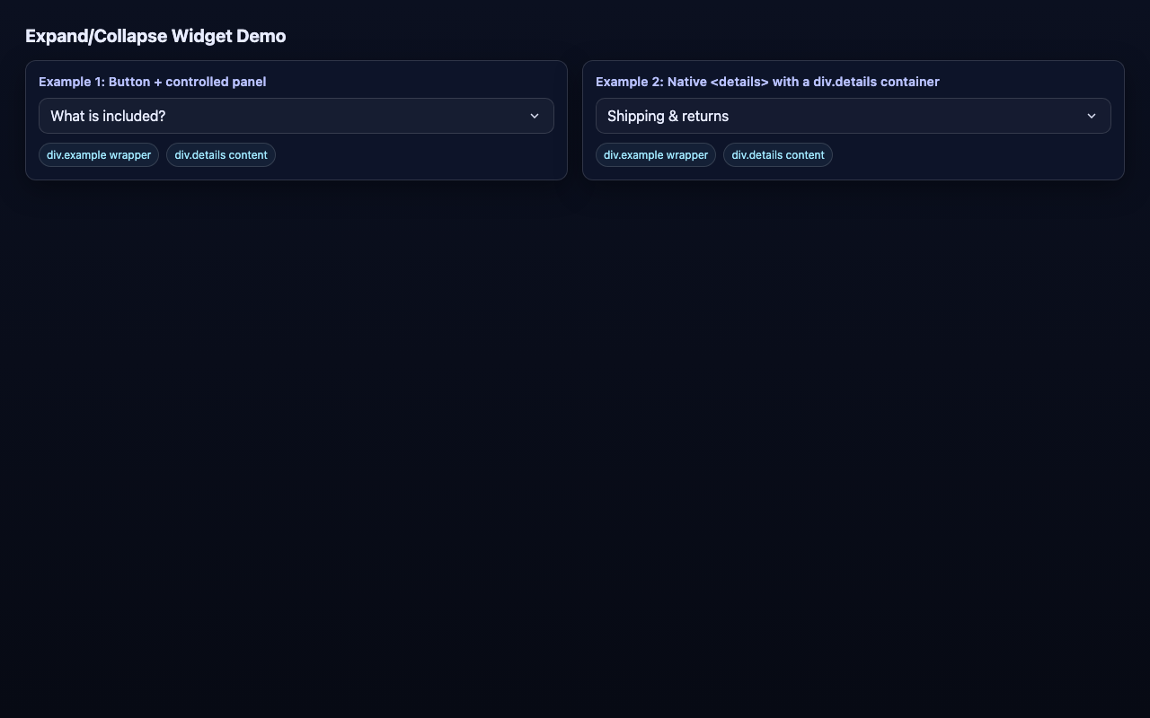Toggle the 'What is included?' collapsible open
The width and height of the screenshot is (1150, 718).
coord(296,116)
